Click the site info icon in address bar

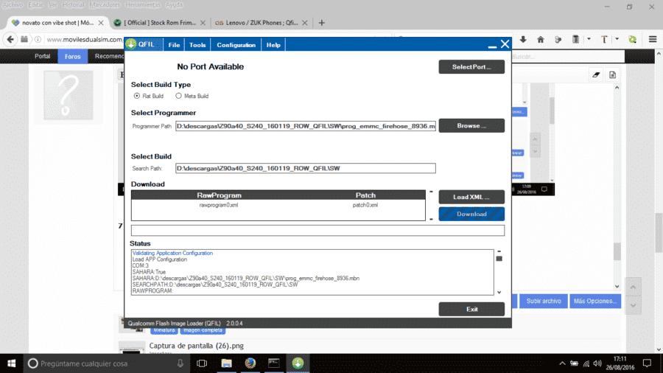click(x=38, y=39)
